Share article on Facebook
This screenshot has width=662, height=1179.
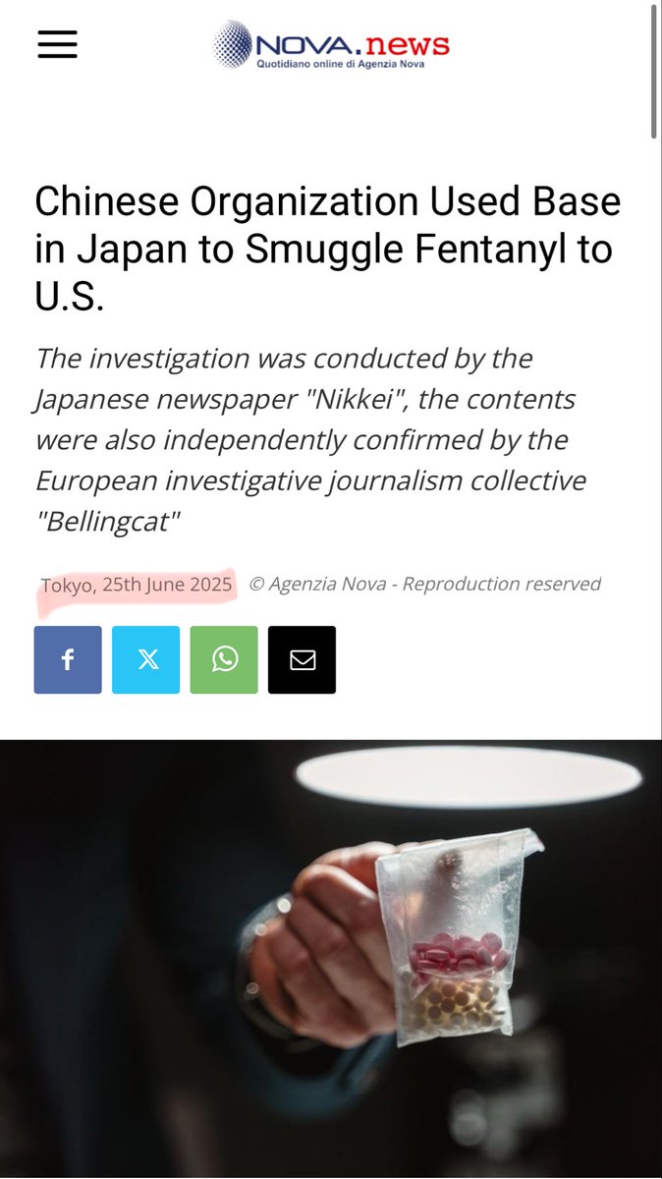68,660
